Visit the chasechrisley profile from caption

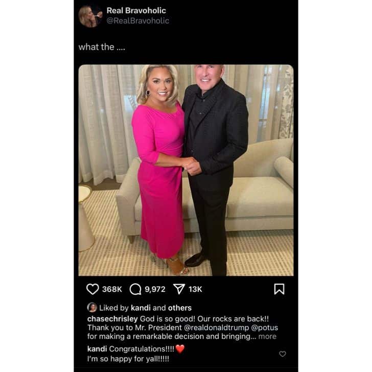coord(112,319)
